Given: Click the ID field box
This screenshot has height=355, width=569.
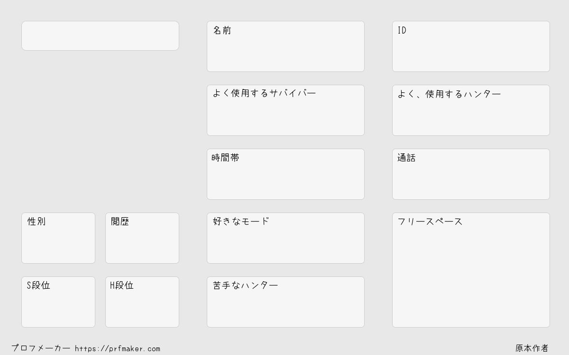Looking at the screenshot, I should tap(471, 46).
